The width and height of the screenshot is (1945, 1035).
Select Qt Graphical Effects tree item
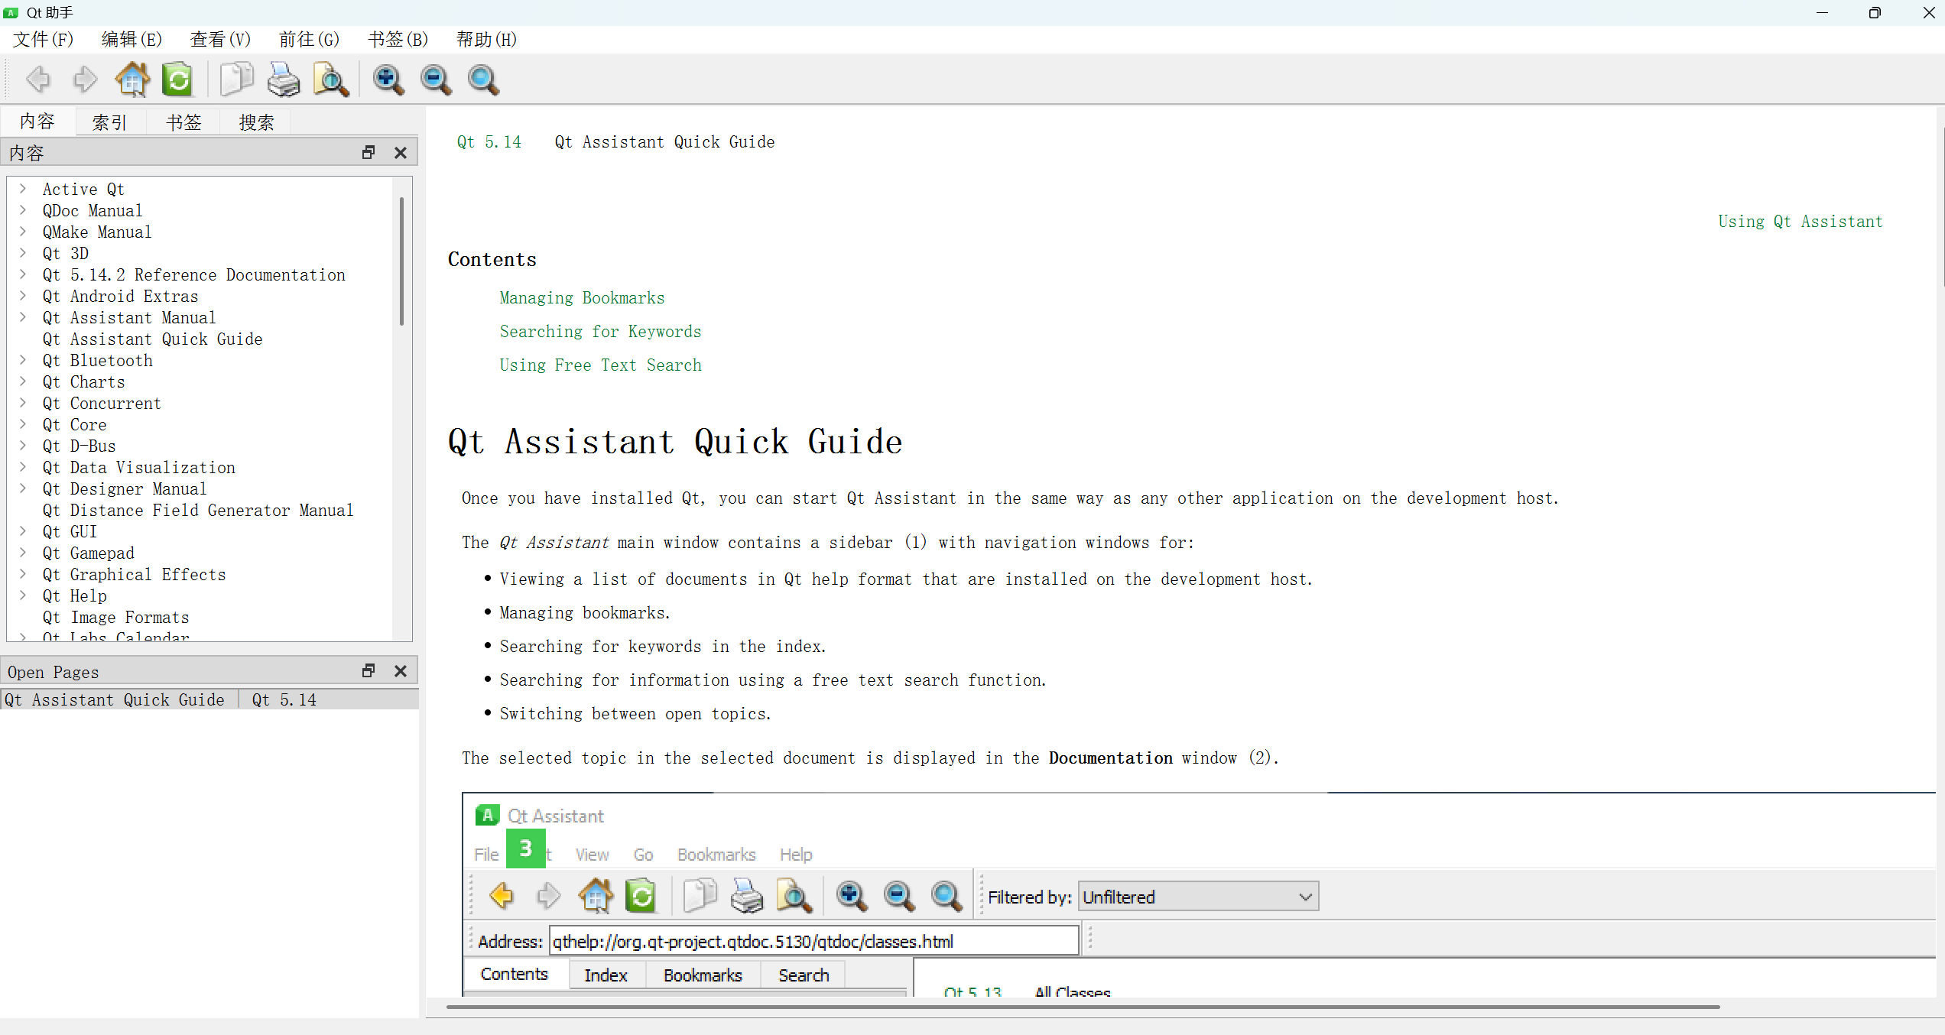point(134,574)
